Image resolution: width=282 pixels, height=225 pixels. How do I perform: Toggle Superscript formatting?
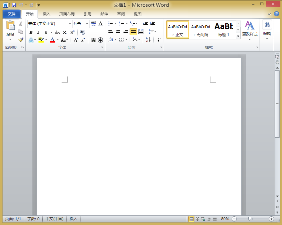72,32
